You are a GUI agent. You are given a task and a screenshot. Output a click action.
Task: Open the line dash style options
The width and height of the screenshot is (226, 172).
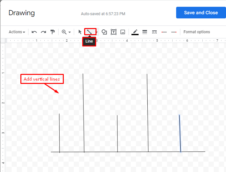tap(154, 32)
